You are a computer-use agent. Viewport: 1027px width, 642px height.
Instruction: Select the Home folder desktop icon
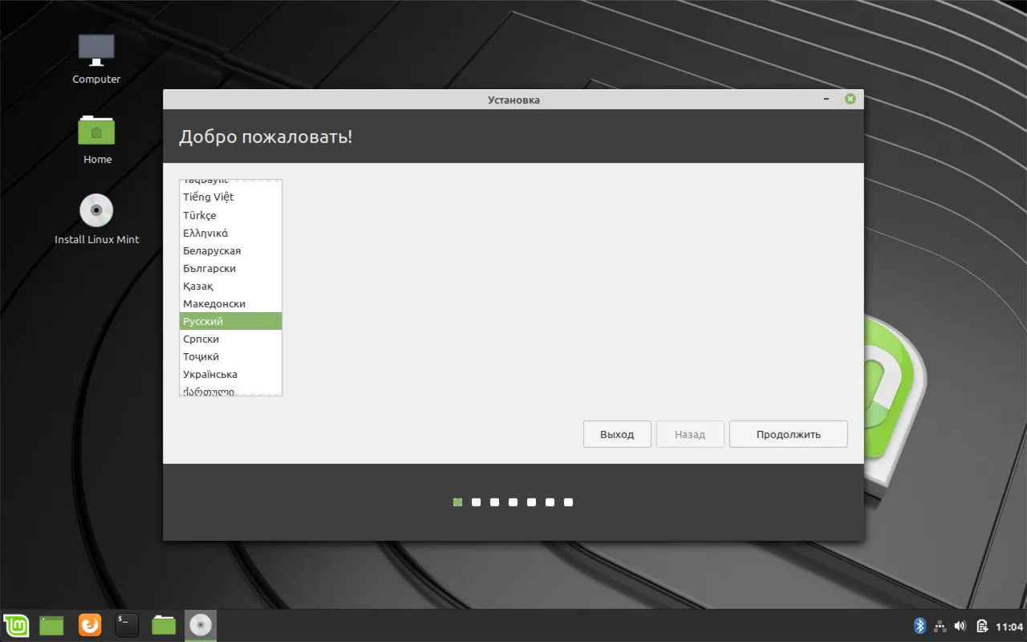pos(97,140)
